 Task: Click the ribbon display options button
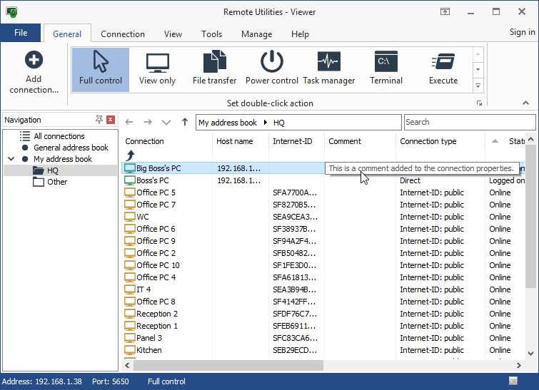[445, 11]
